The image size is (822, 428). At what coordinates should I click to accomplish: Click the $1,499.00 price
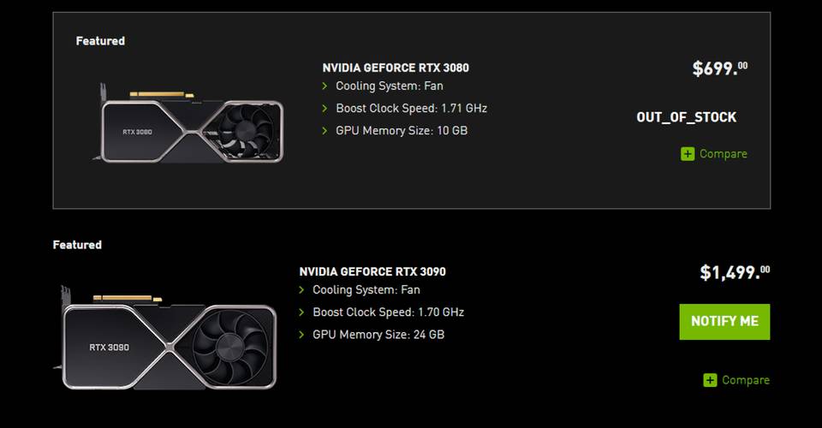(734, 272)
